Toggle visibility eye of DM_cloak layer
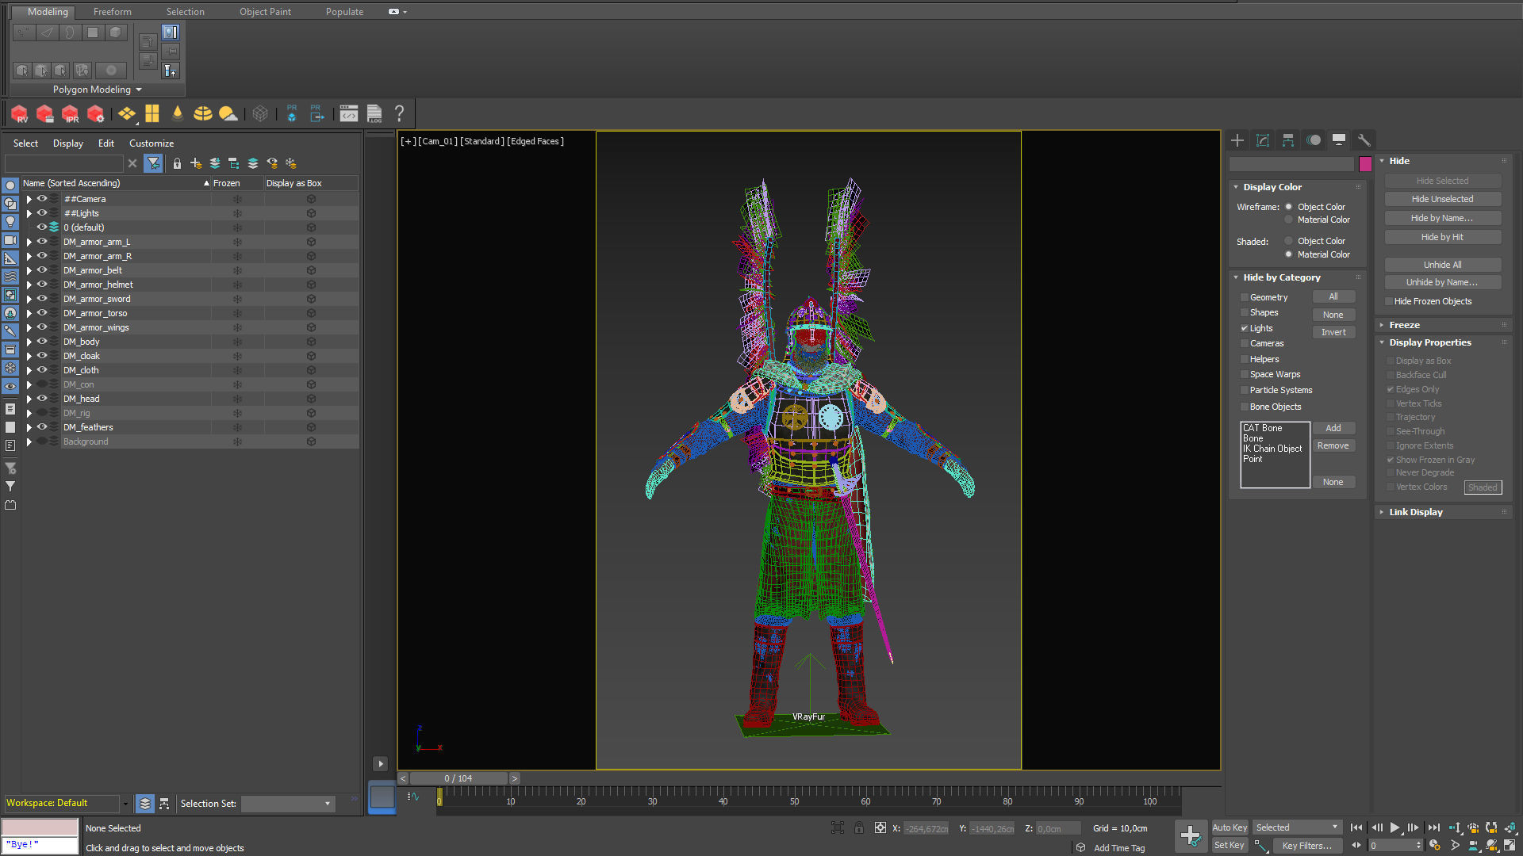This screenshot has width=1523, height=856. pyautogui.click(x=42, y=356)
